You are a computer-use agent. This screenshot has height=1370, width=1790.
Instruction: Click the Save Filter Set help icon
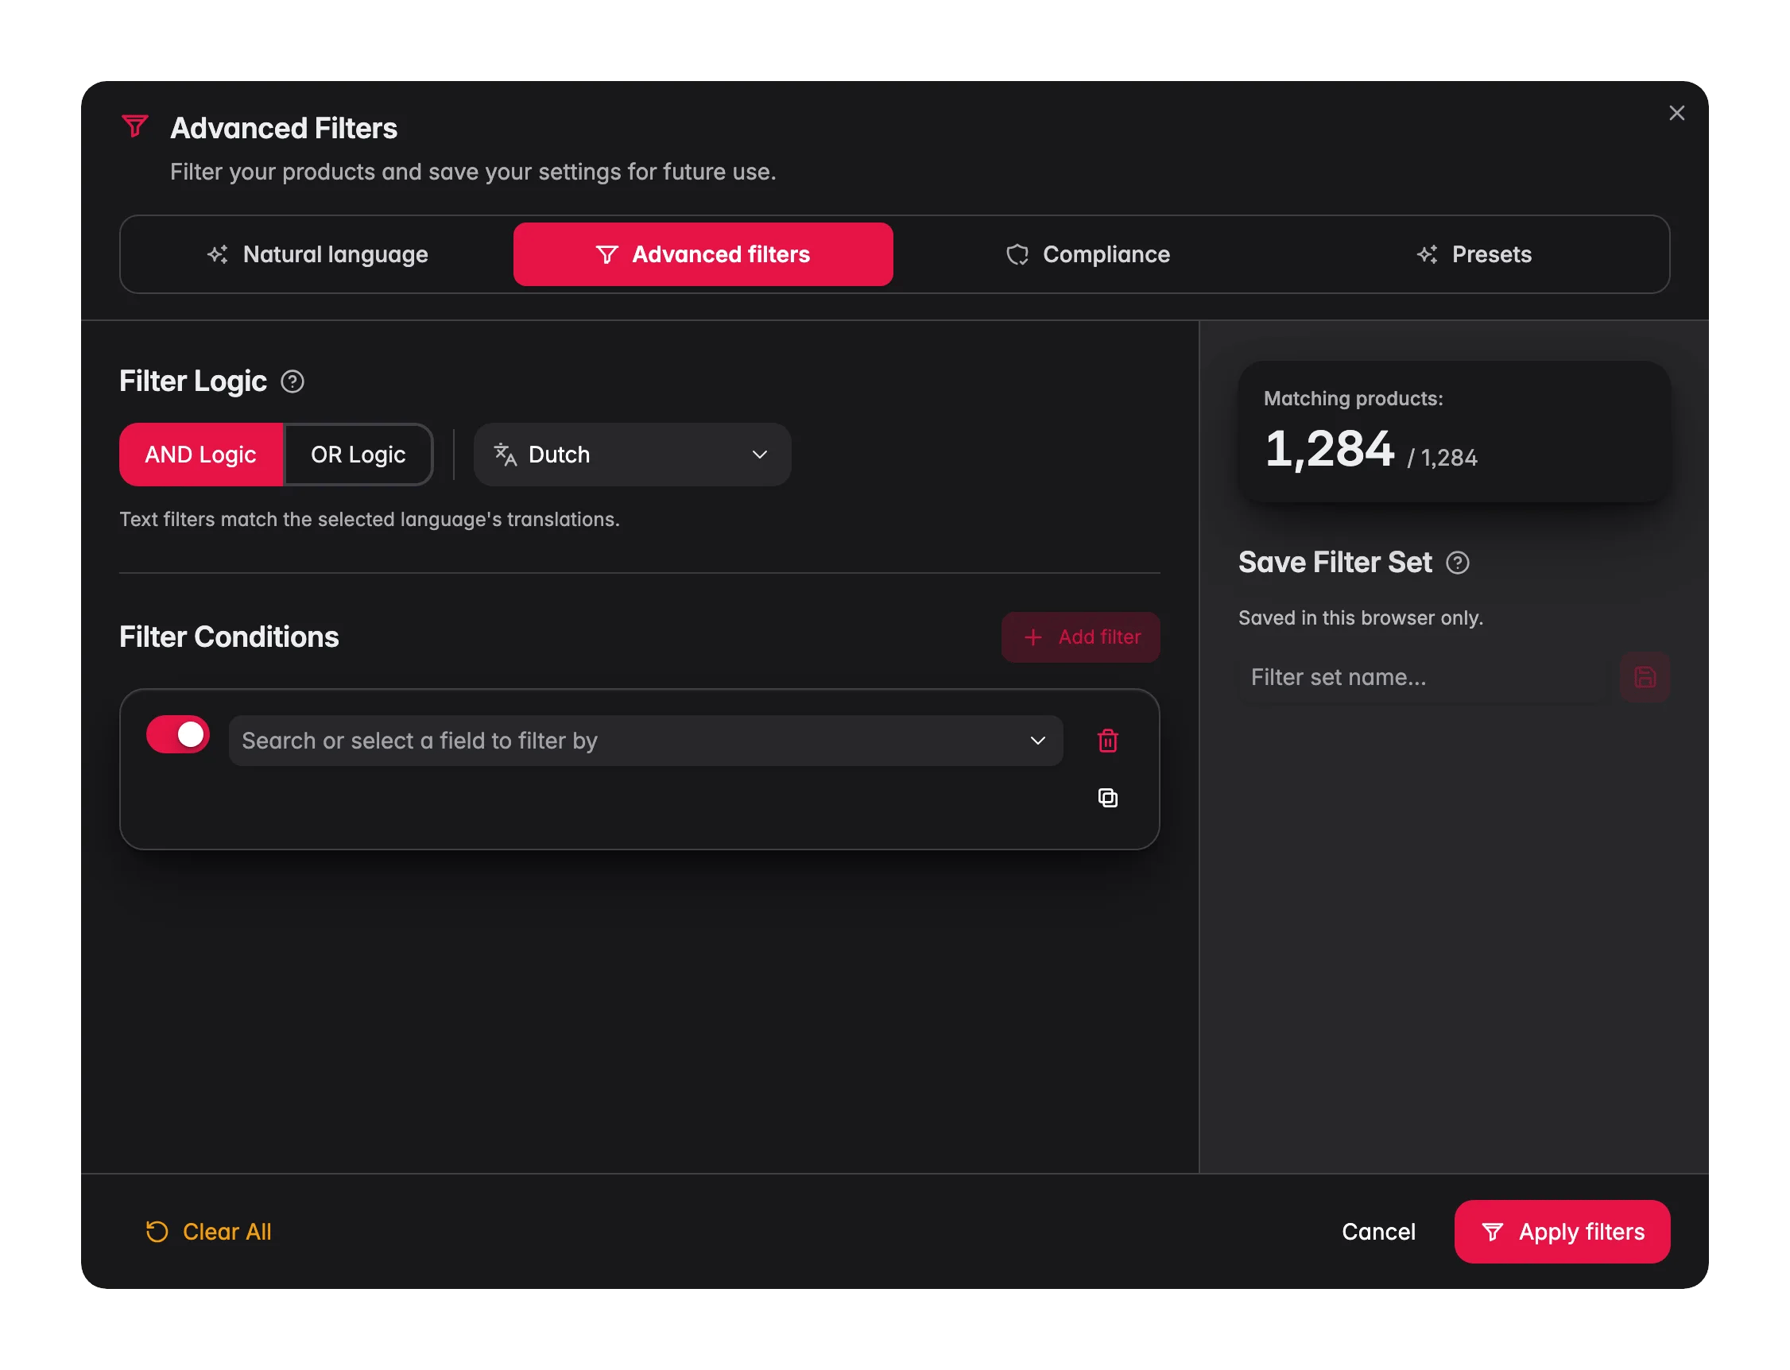pos(1457,563)
